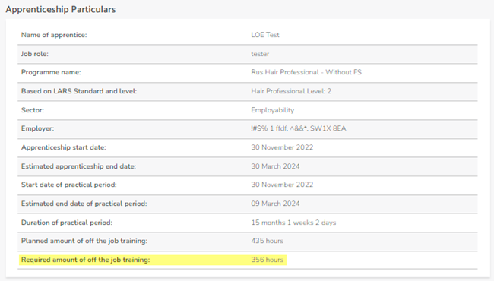Select the 30 March 2024 end date

275,166
